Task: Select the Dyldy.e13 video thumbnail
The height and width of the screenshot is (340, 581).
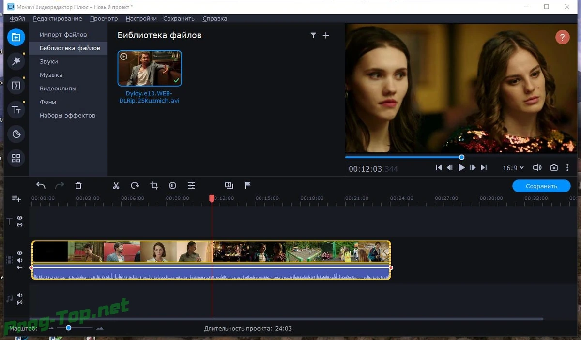Action: click(x=150, y=68)
